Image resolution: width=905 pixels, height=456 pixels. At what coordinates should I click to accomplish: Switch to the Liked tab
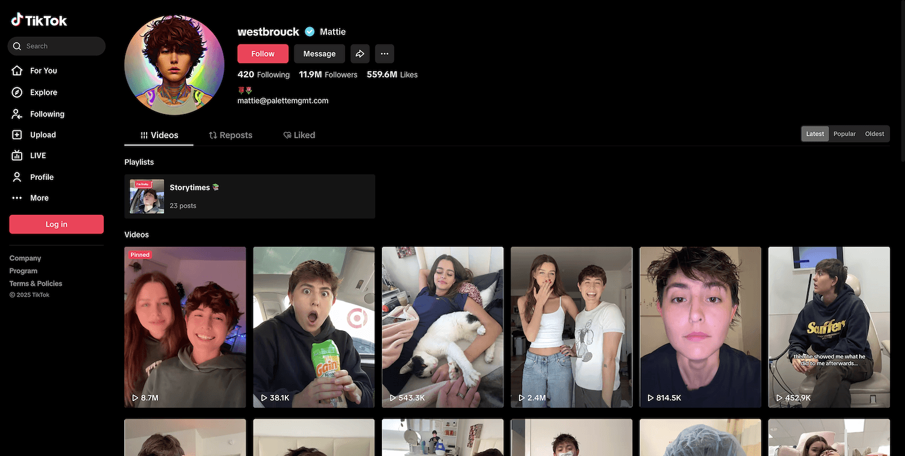299,135
